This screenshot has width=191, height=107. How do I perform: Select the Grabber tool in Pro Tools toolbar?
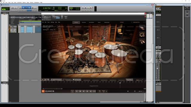pyautogui.click(x=30, y=8)
